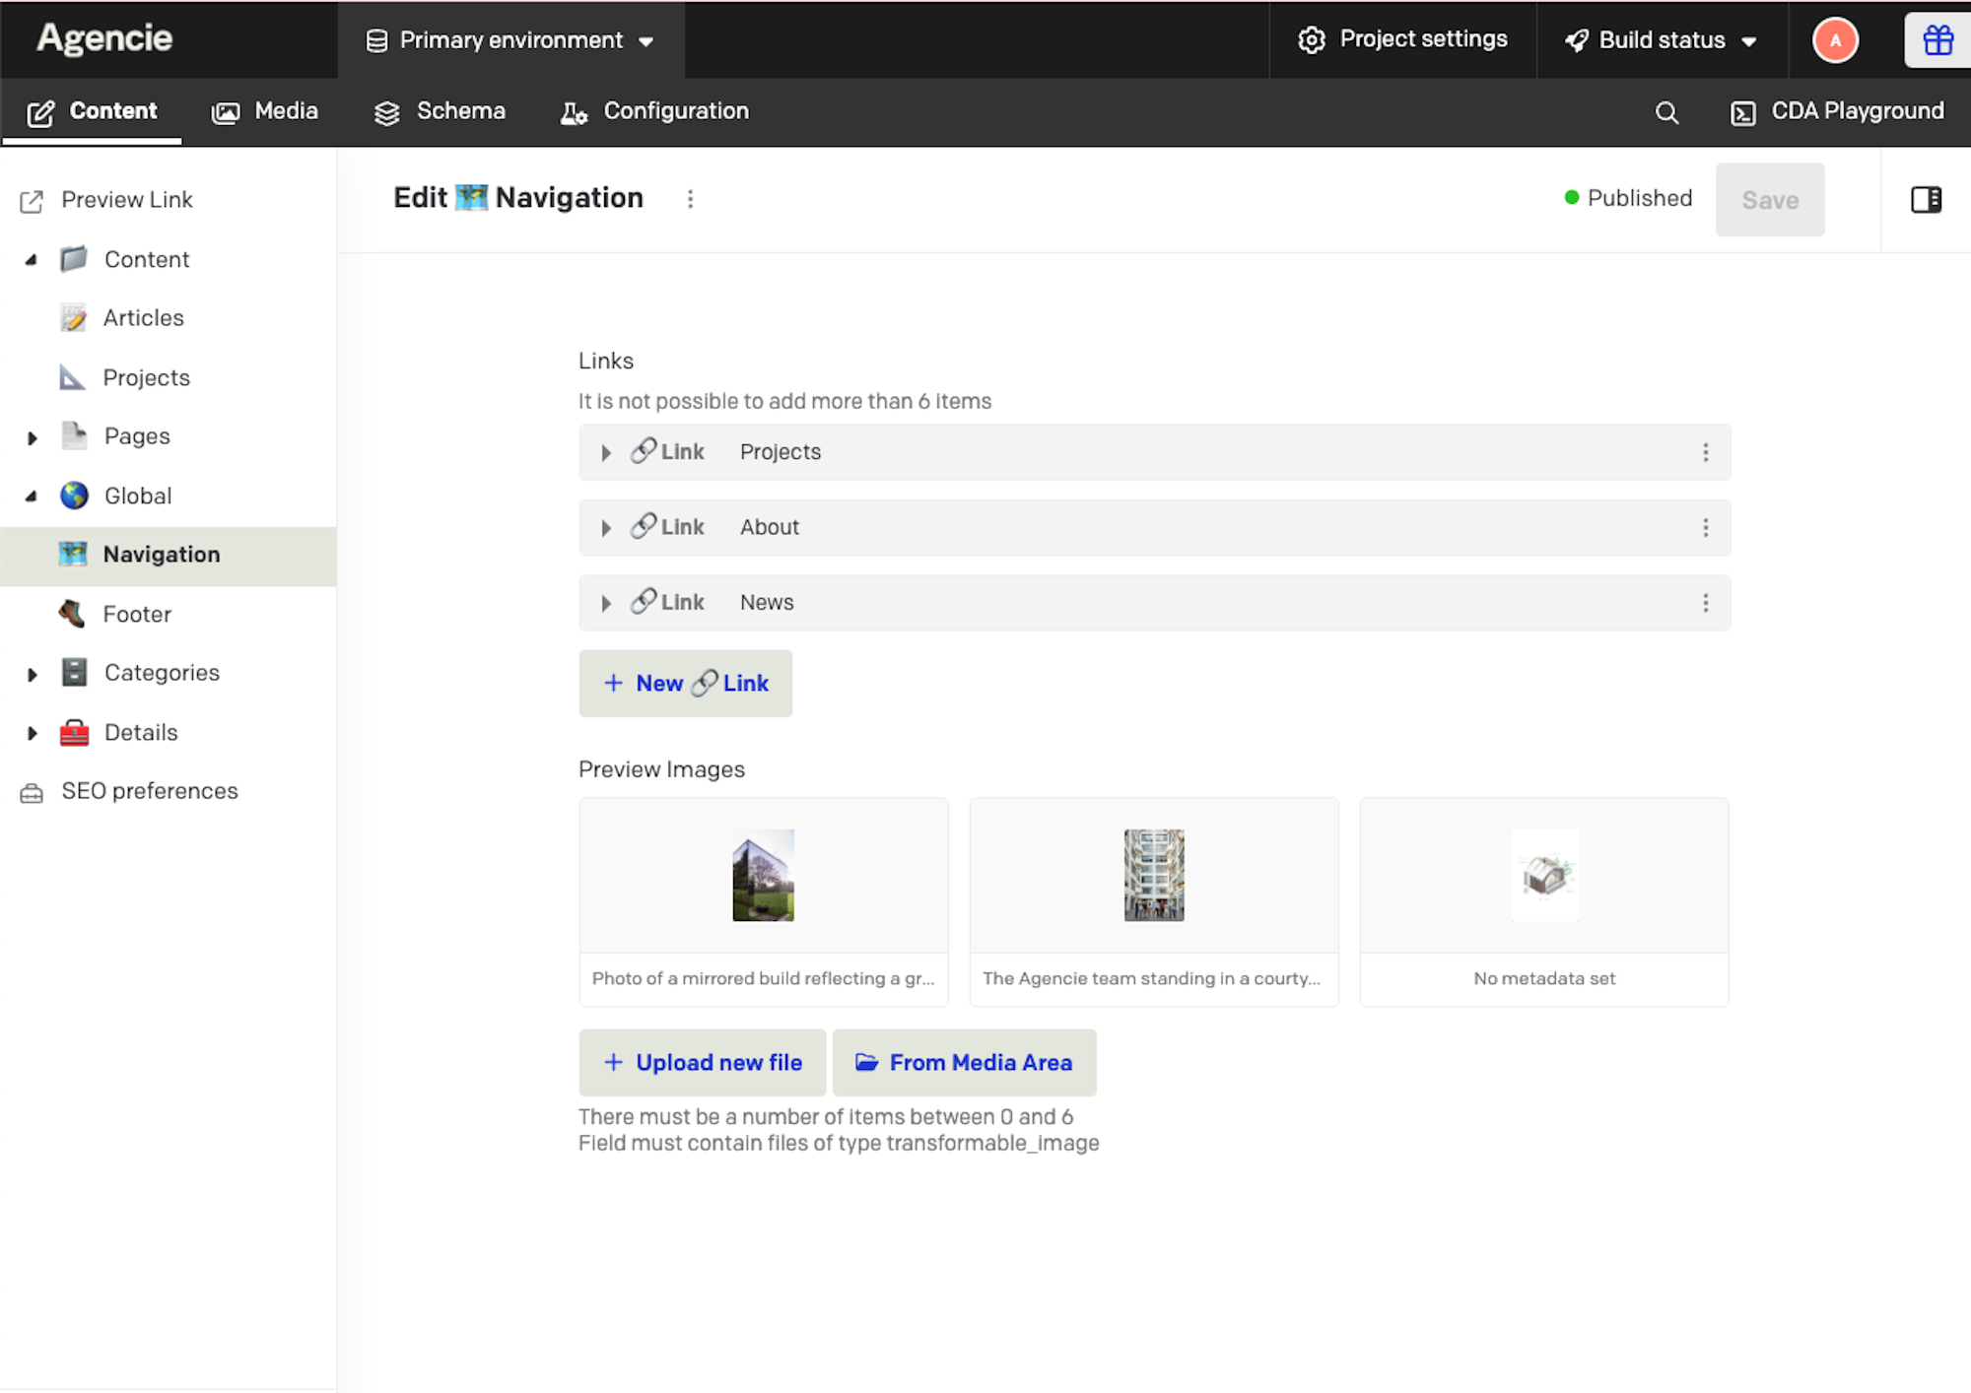Click the Preview Link external icon

[32, 201]
